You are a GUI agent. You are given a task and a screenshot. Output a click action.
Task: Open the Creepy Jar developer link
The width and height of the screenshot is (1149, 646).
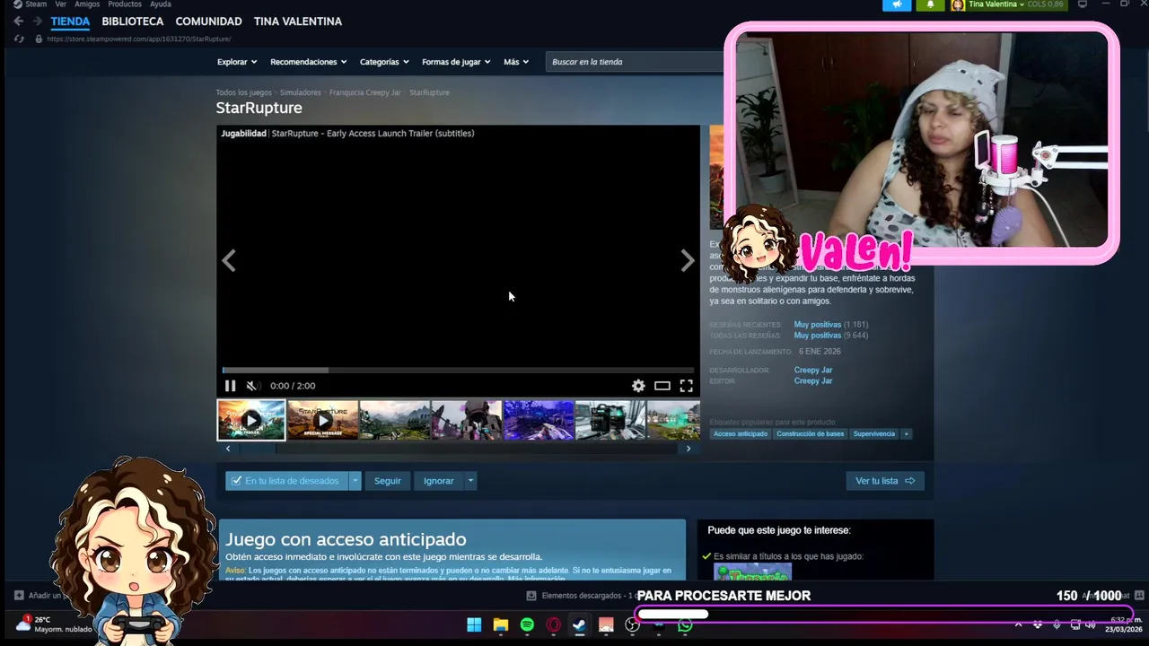coord(813,371)
